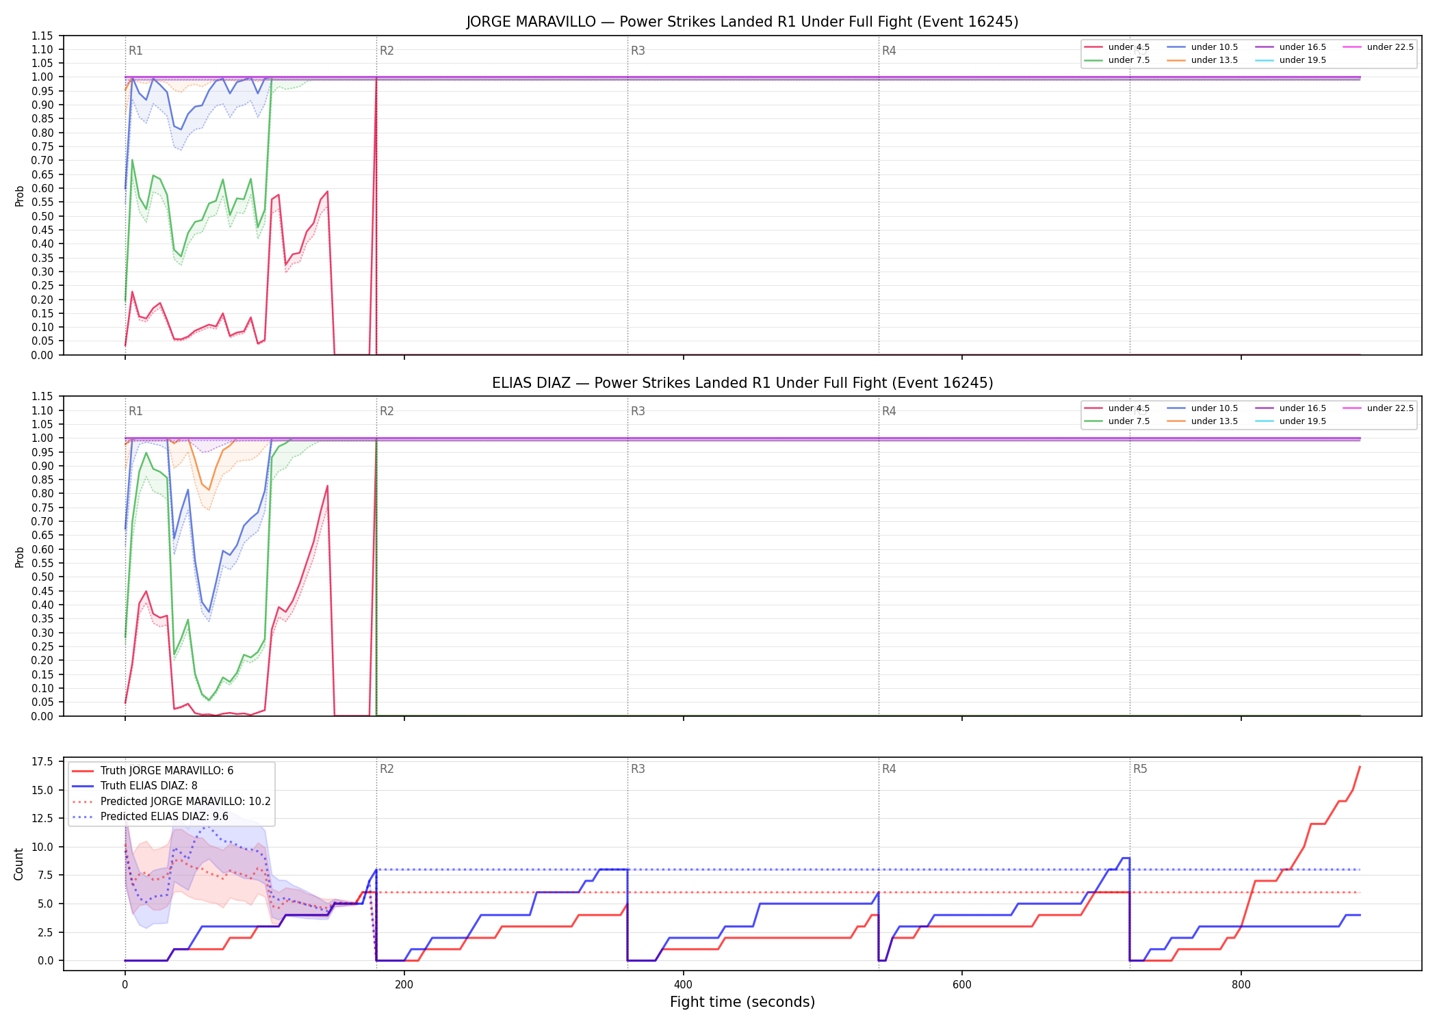
Task: Click the R5 round label in Count chart
Action: coord(1140,769)
